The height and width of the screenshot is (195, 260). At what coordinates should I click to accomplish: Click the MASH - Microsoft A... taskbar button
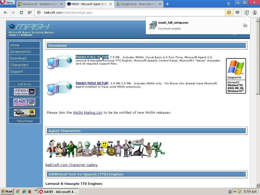point(58,192)
